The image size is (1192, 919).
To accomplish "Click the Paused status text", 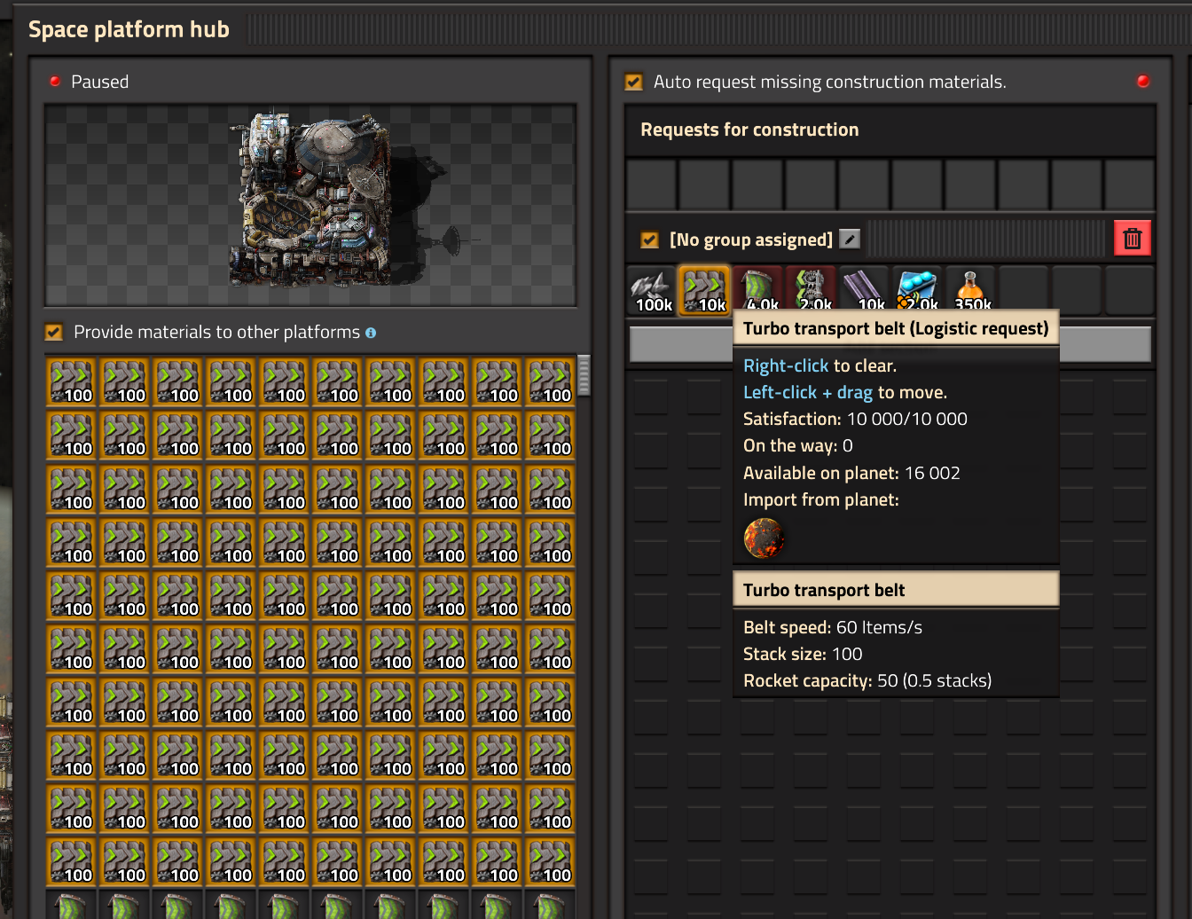I will coord(99,82).
